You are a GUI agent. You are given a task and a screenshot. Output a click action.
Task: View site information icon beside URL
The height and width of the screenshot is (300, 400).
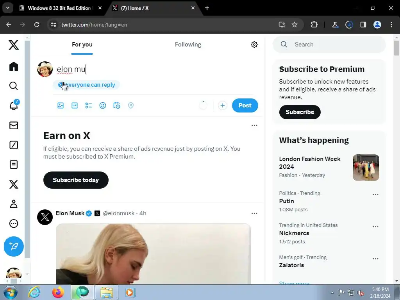[x=54, y=25]
